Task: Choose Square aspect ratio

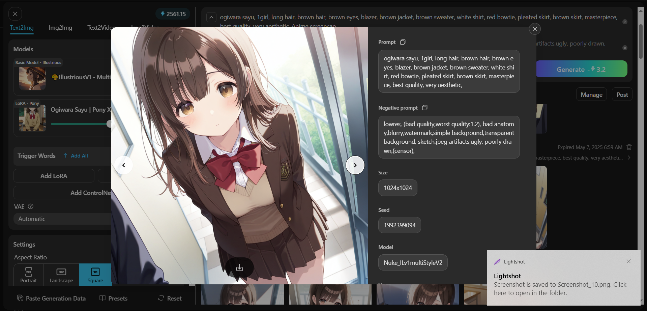Action: tap(95, 275)
